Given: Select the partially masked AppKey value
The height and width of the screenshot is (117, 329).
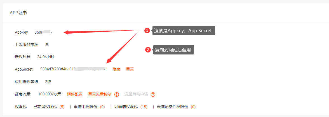Looking at the screenshot, I should coord(43,32).
